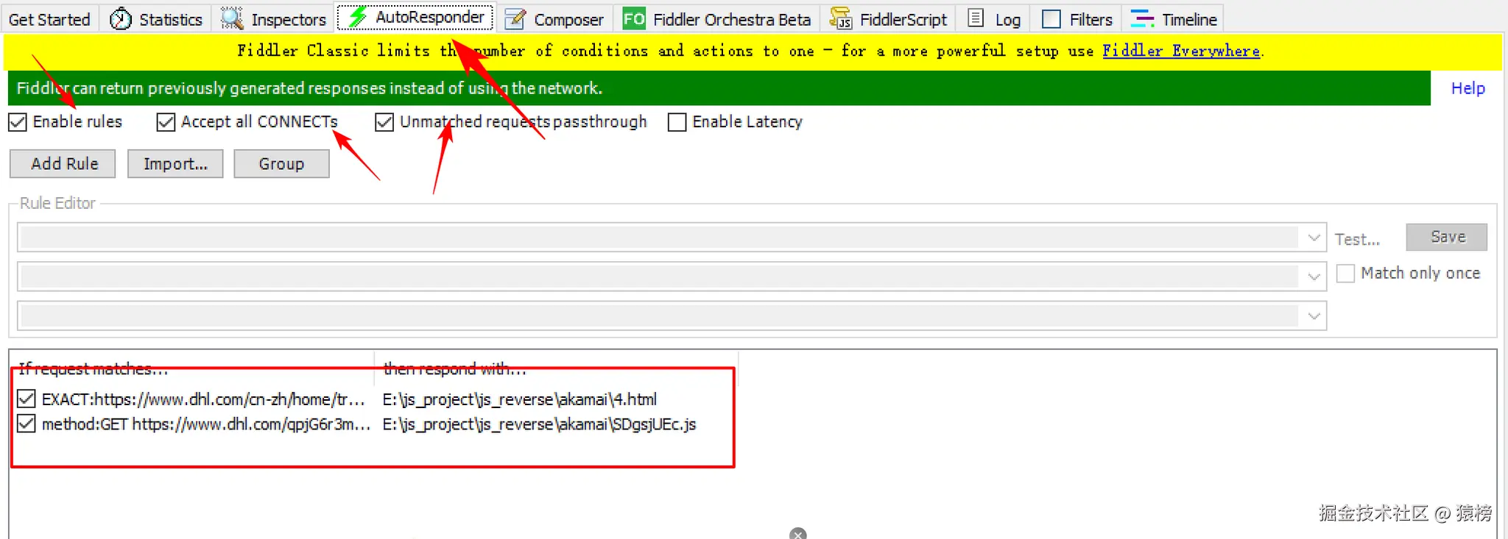This screenshot has height=539, width=1508.
Task: Click the Import... button
Action: [x=175, y=164]
